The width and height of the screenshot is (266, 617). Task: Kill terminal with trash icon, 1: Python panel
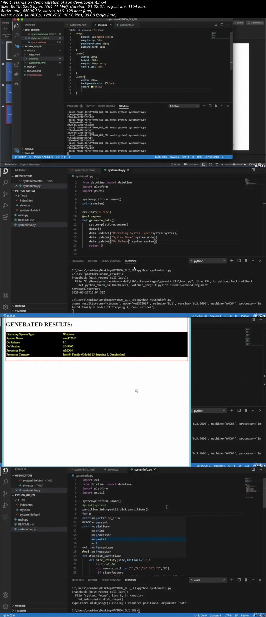point(216,106)
